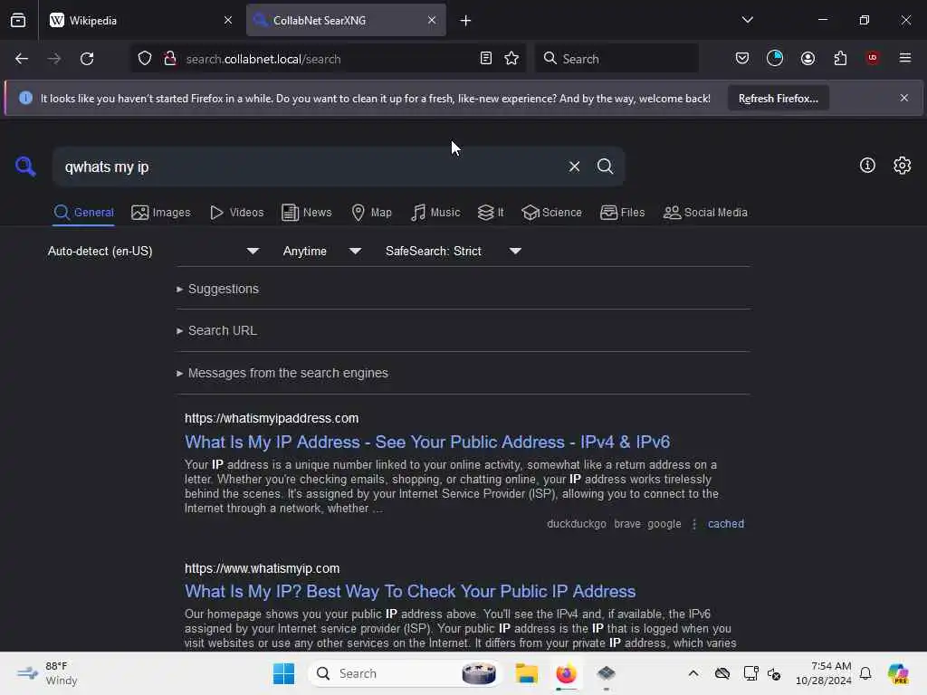
Task: Close the CollabNet SearXNG tab
Action: coord(432,20)
